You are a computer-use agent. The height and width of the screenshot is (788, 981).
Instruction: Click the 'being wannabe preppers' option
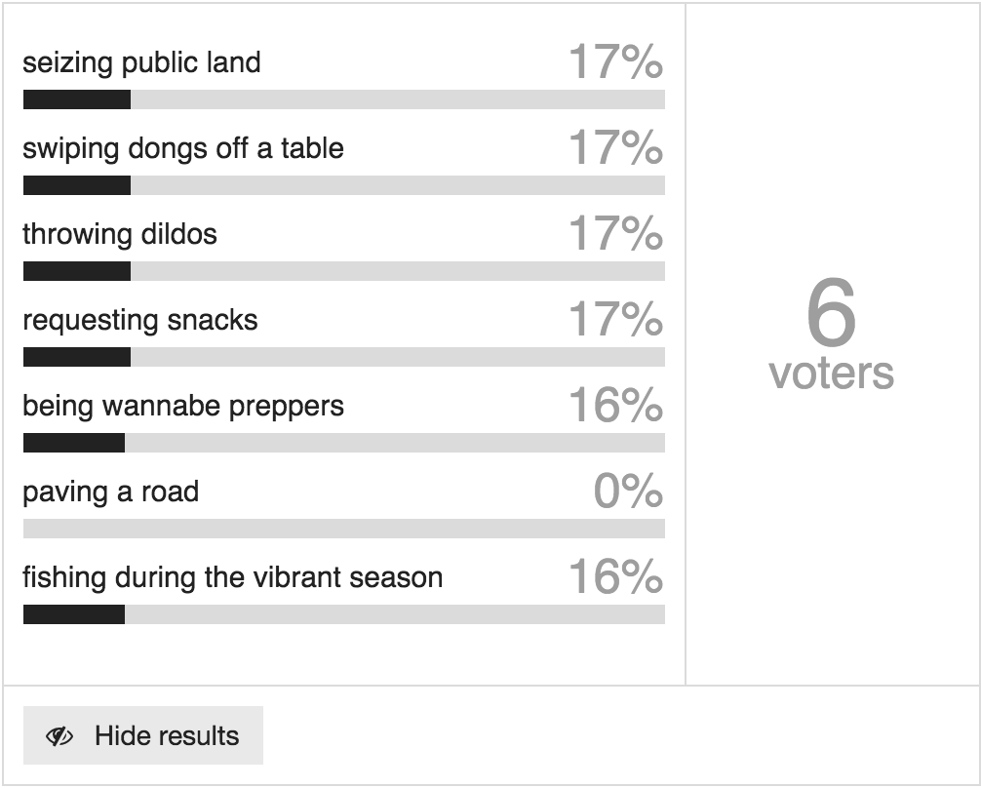(183, 406)
